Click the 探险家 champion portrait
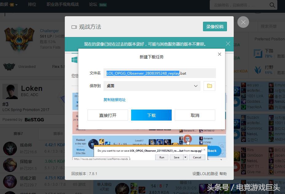 9,165
